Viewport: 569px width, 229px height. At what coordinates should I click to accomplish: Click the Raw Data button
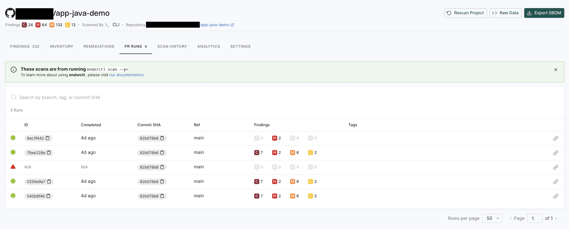(x=505, y=13)
